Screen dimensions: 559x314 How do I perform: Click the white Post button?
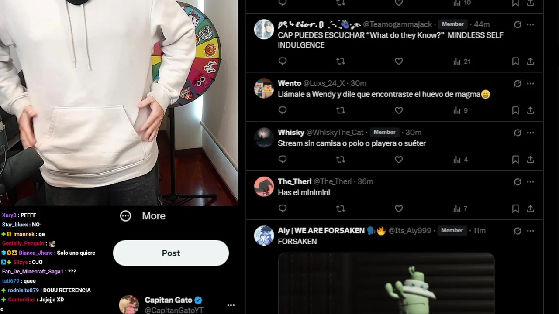[x=171, y=253]
